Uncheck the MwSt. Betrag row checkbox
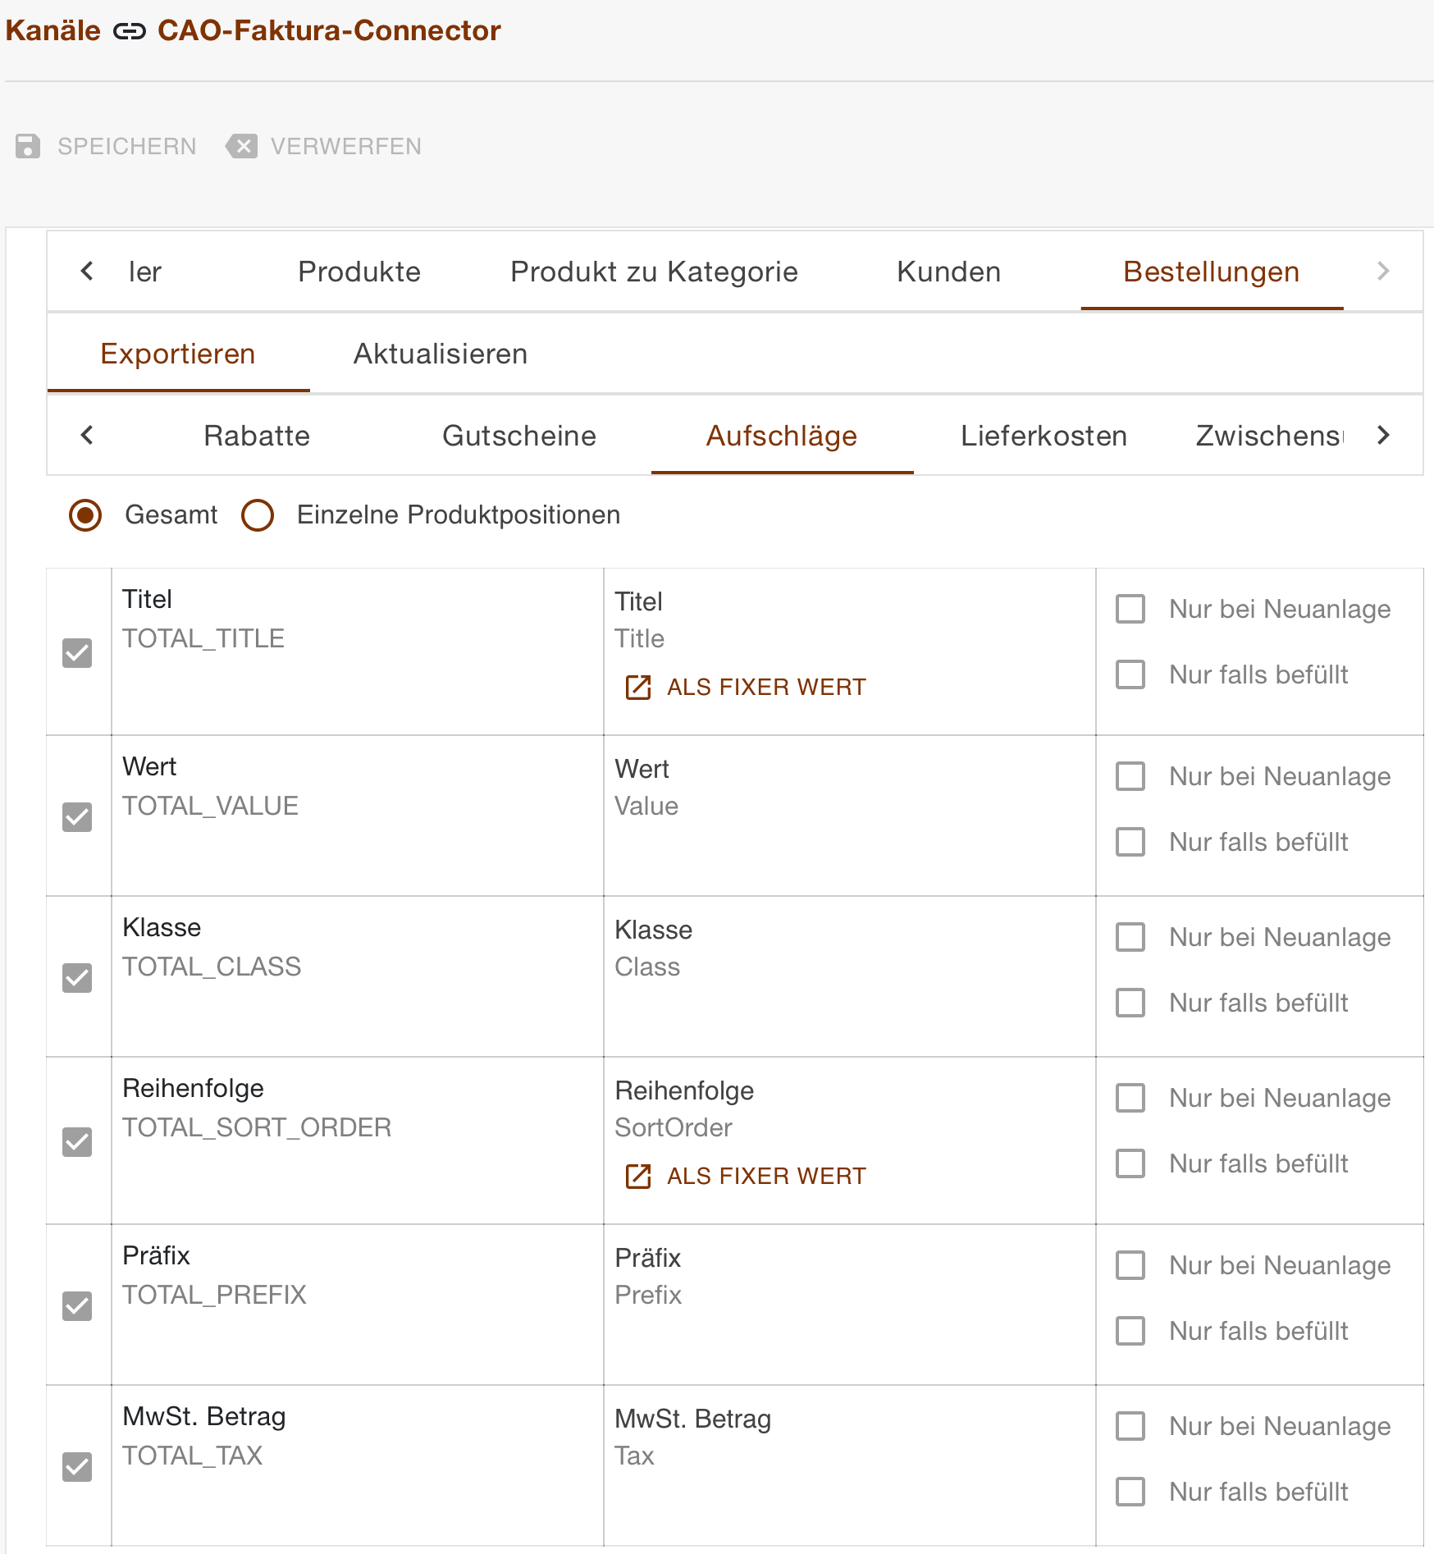This screenshot has width=1434, height=1554. pyautogui.click(x=77, y=1467)
